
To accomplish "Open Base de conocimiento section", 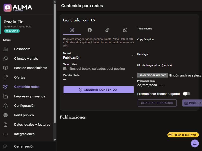I will (x=27, y=68).
